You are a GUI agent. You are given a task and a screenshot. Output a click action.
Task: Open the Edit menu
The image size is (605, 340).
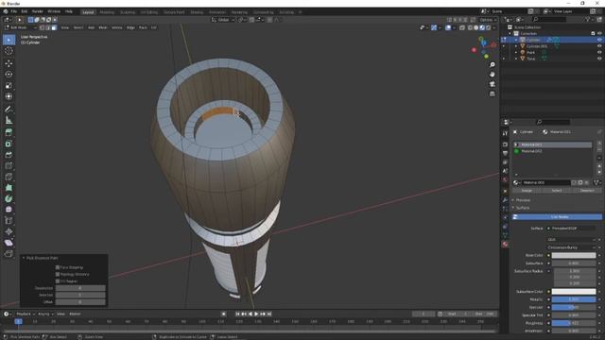pos(25,11)
